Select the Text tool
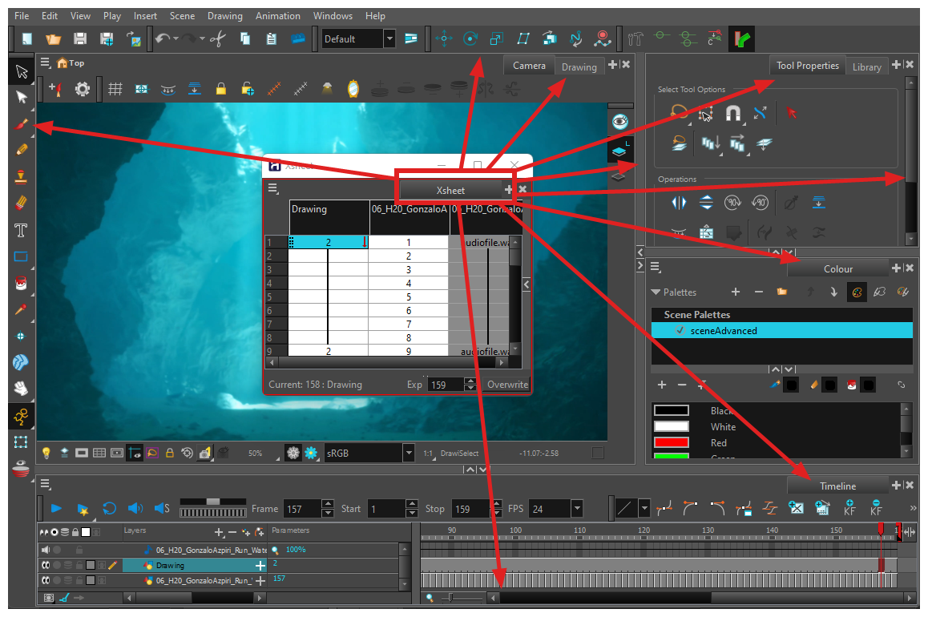This screenshot has width=928, height=617. click(21, 231)
